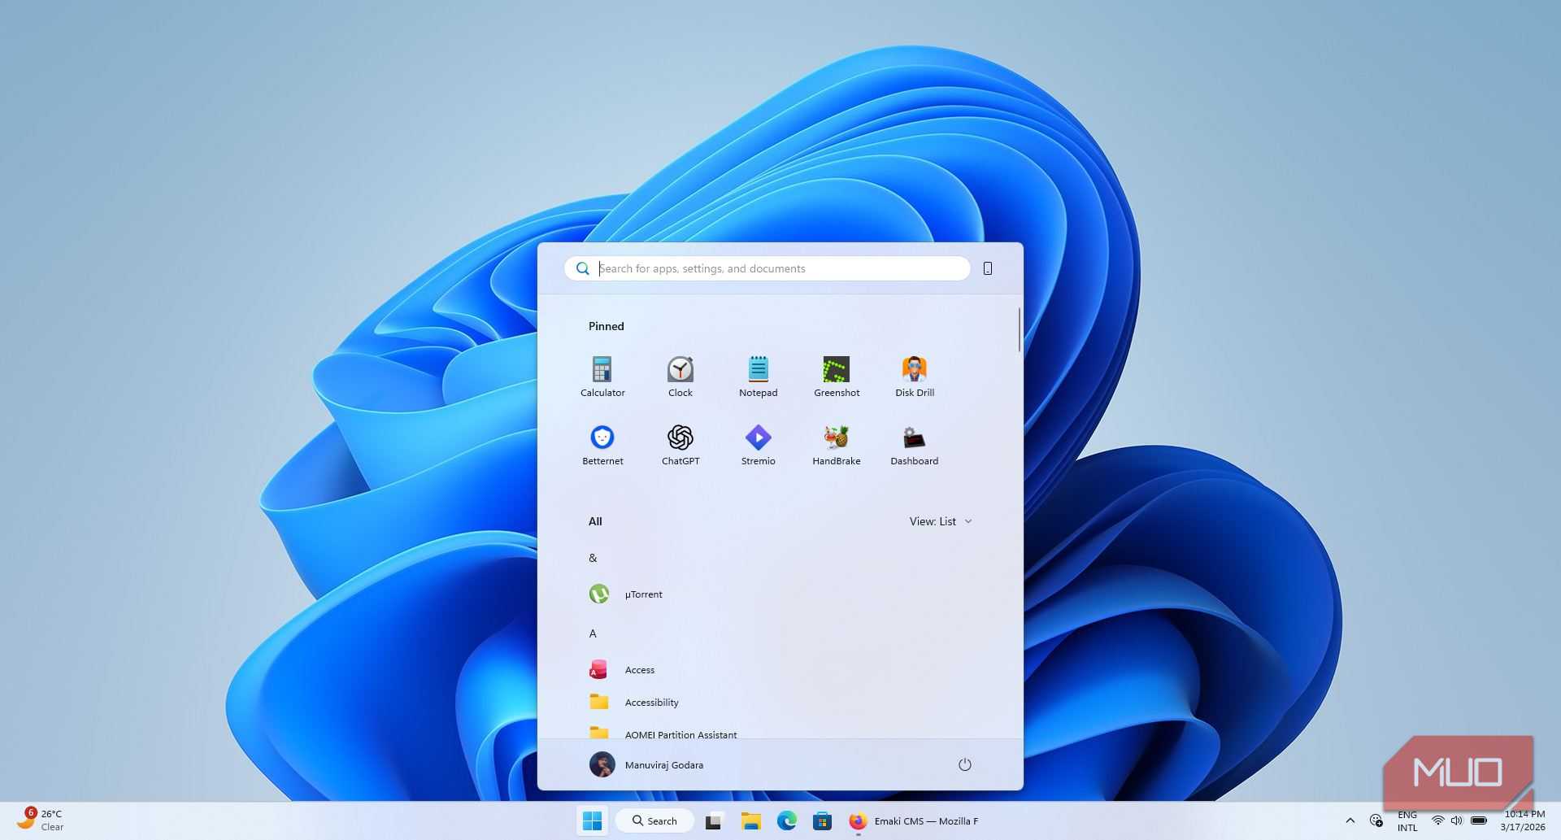The width and height of the screenshot is (1561, 840).
Task: Check the battery status icon
Action: coord(1479,820)
